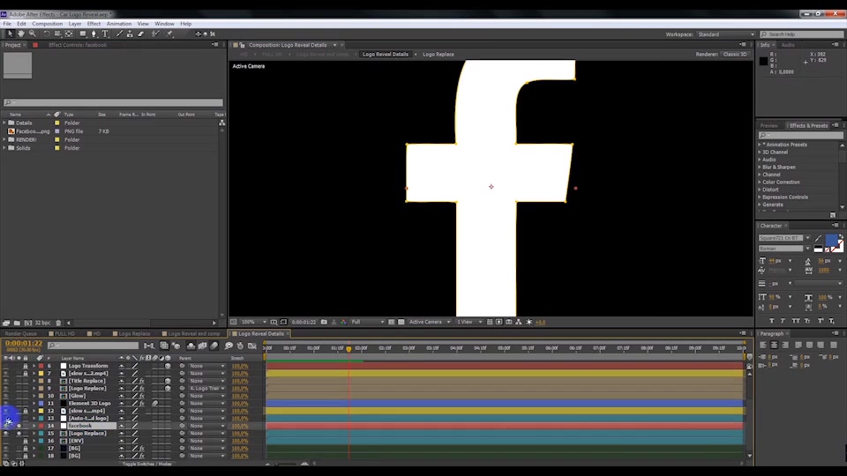Toggle solo on facebook layer
The image size is (847, 476).
pyautogui.click(x=19, y=426)
